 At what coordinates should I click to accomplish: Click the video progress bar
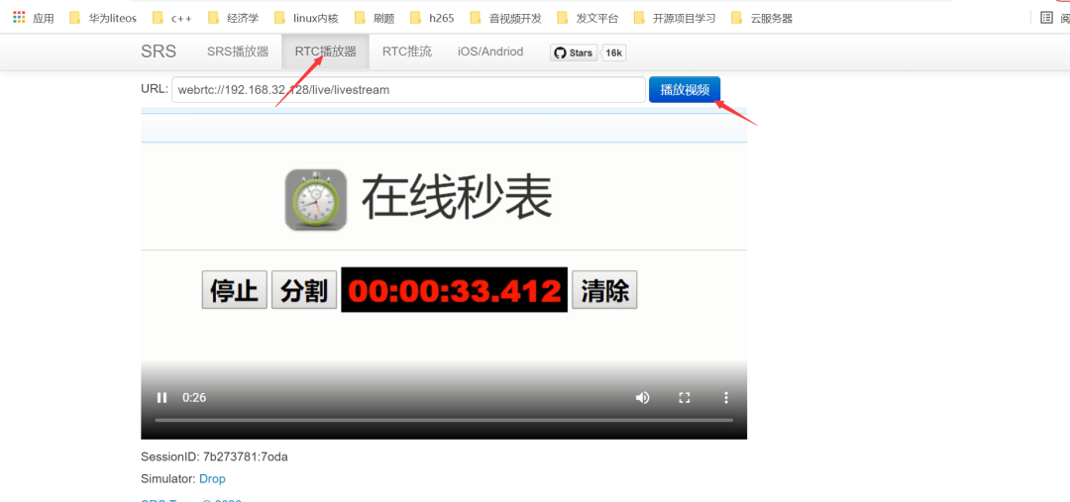(444, 420)
